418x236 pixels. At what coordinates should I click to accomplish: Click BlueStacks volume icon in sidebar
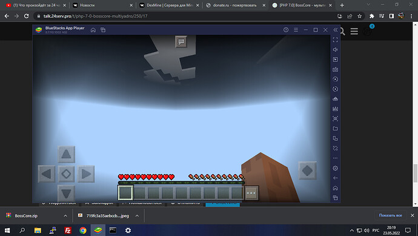click(x=336, y=50)
